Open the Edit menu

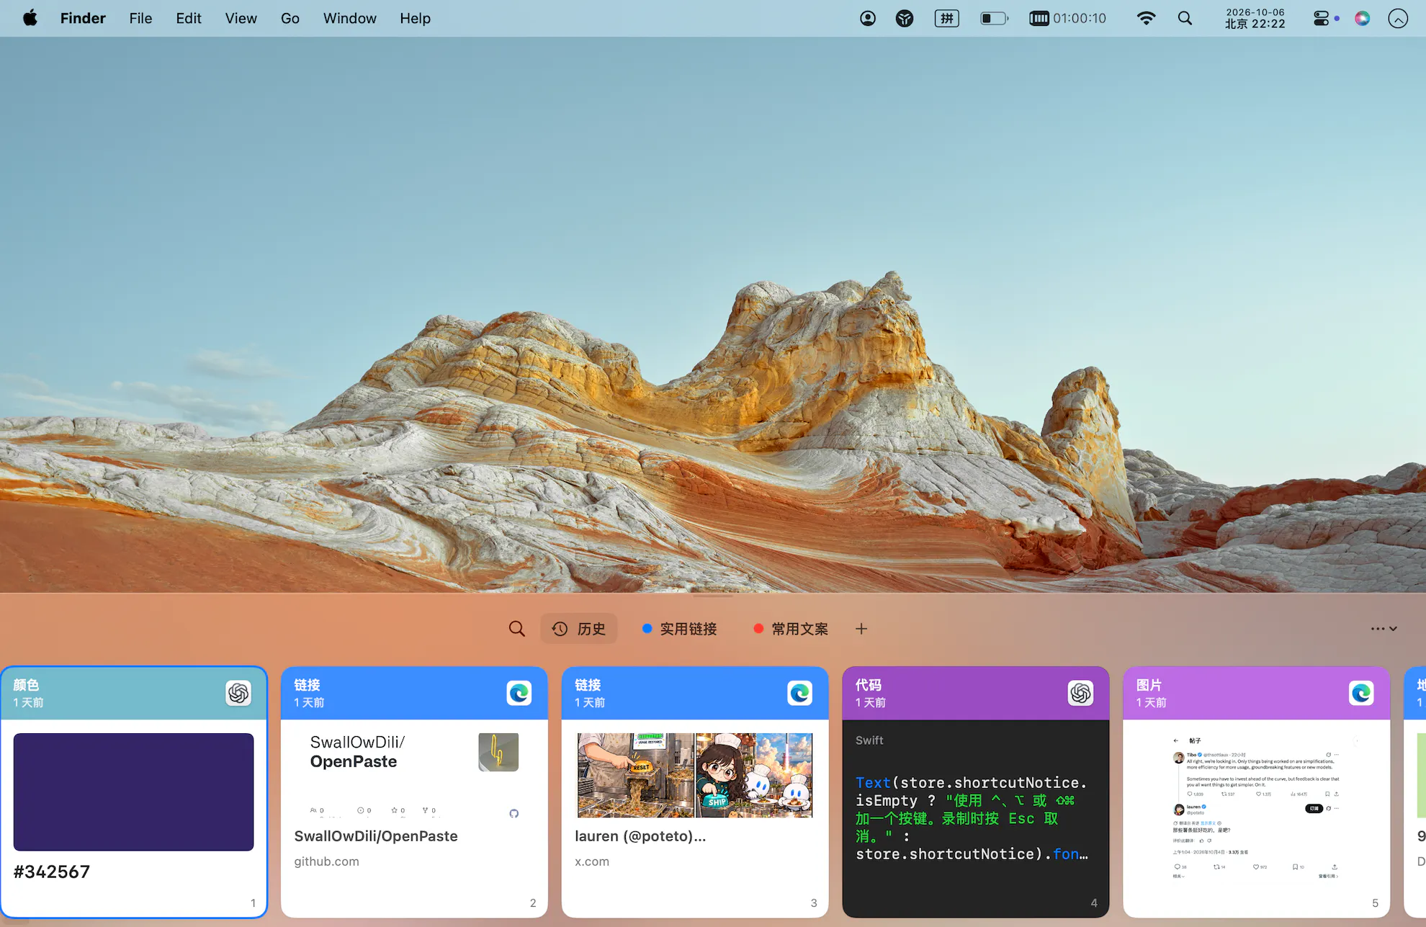pyautogui.click(x=189, y=18)
